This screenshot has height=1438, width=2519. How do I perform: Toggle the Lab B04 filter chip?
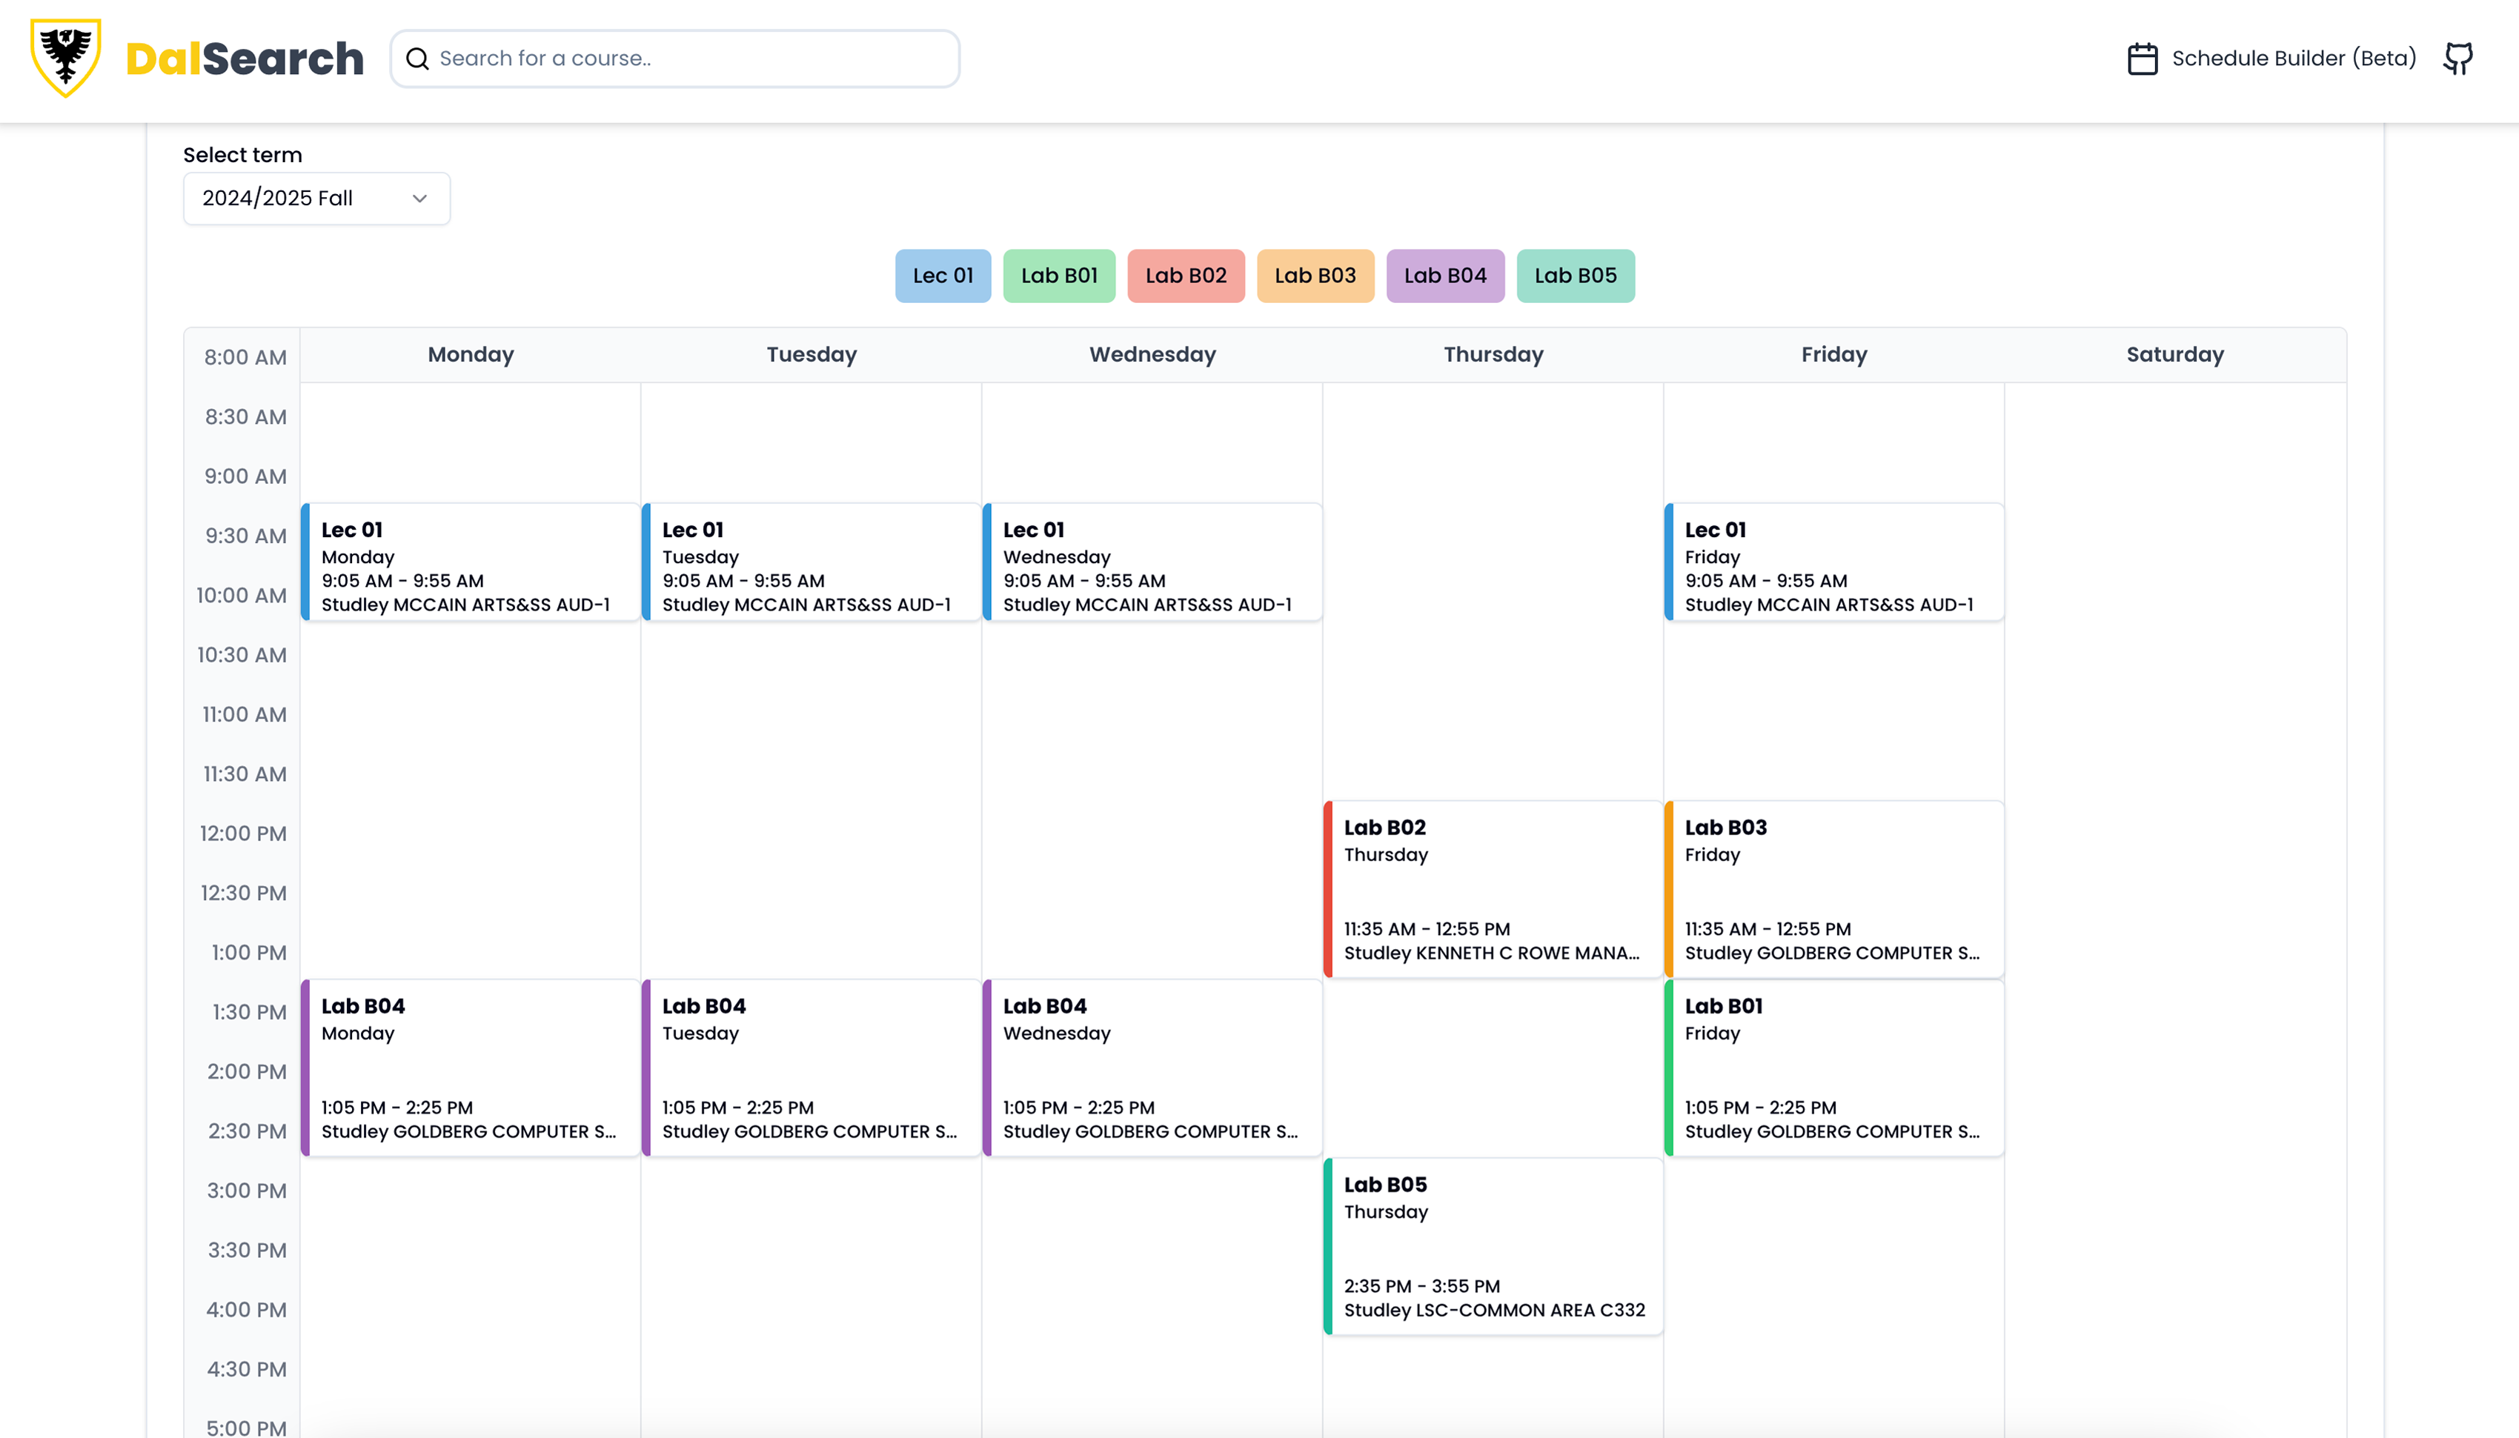(x=1445, y=276)
